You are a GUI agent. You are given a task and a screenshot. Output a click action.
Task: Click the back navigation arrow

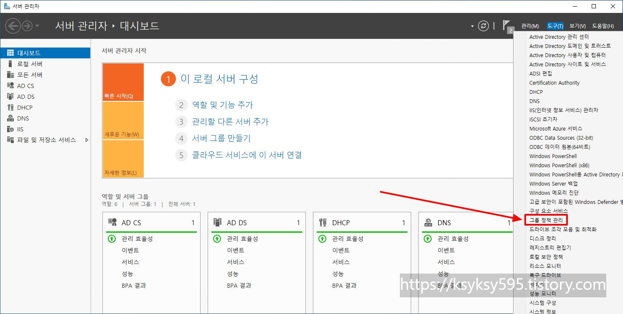(13, 26)
